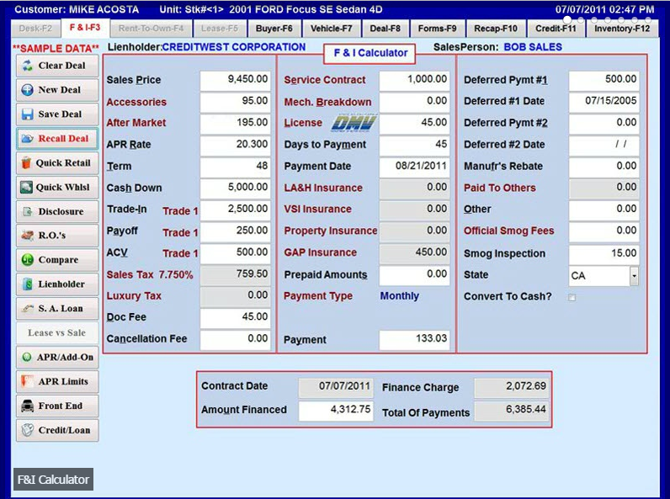Click the Doc Fee field
The image size is (670, 499).
point(236,317)
